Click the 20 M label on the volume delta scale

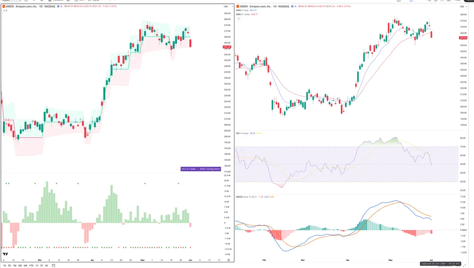(226, 181)
